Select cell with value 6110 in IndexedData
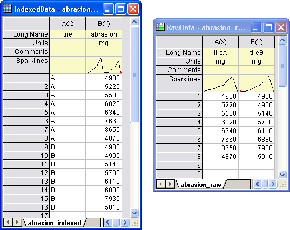Screen dimensions: 290x230 [x=104, y=182]
